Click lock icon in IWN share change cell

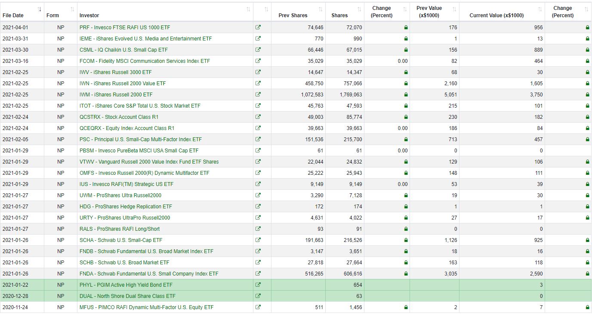click(406, 84)
